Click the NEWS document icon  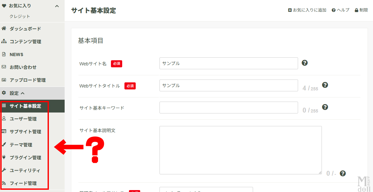click(x=4, y=54)
